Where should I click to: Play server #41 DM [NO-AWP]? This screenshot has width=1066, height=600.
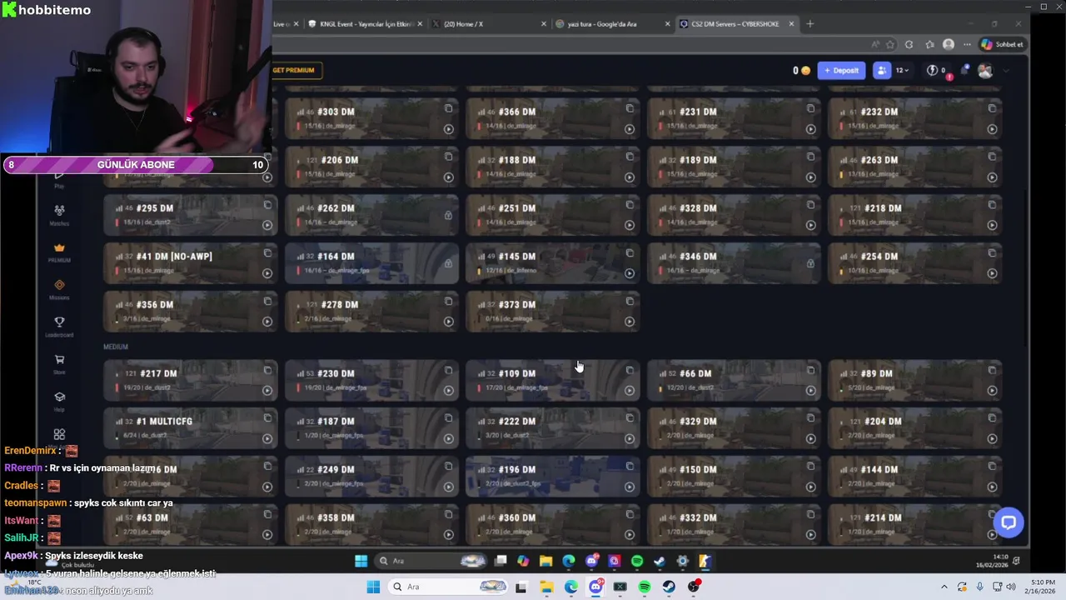[x=267, y=273]
